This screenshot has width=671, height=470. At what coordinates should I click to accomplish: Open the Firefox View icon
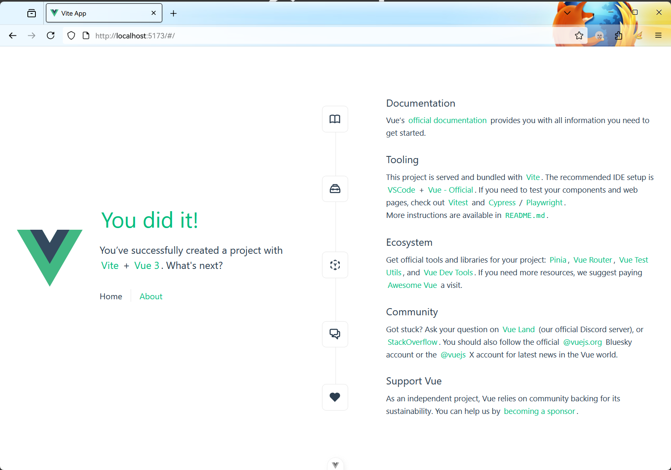[32, 13]
